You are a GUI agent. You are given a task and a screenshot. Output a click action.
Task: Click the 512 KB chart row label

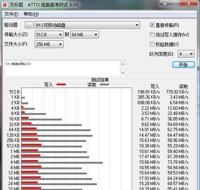click(13, 146)
